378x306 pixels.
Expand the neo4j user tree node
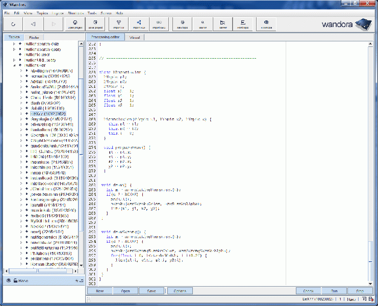[x=21, y=231]
